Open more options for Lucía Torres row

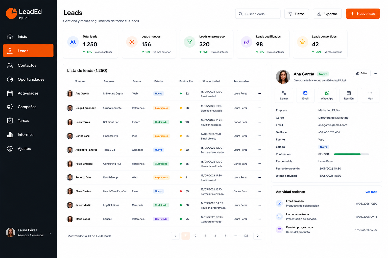point(259,122)
